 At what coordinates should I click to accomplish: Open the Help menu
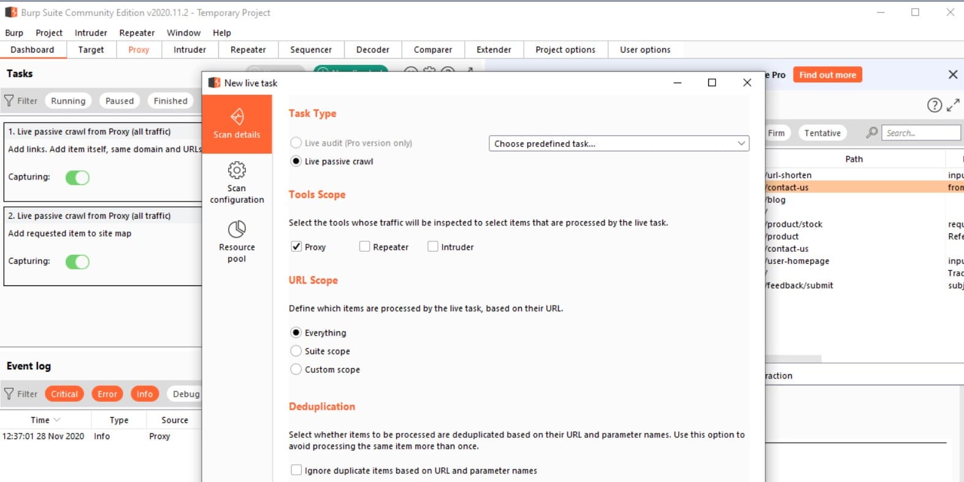[x=222, y=33]
